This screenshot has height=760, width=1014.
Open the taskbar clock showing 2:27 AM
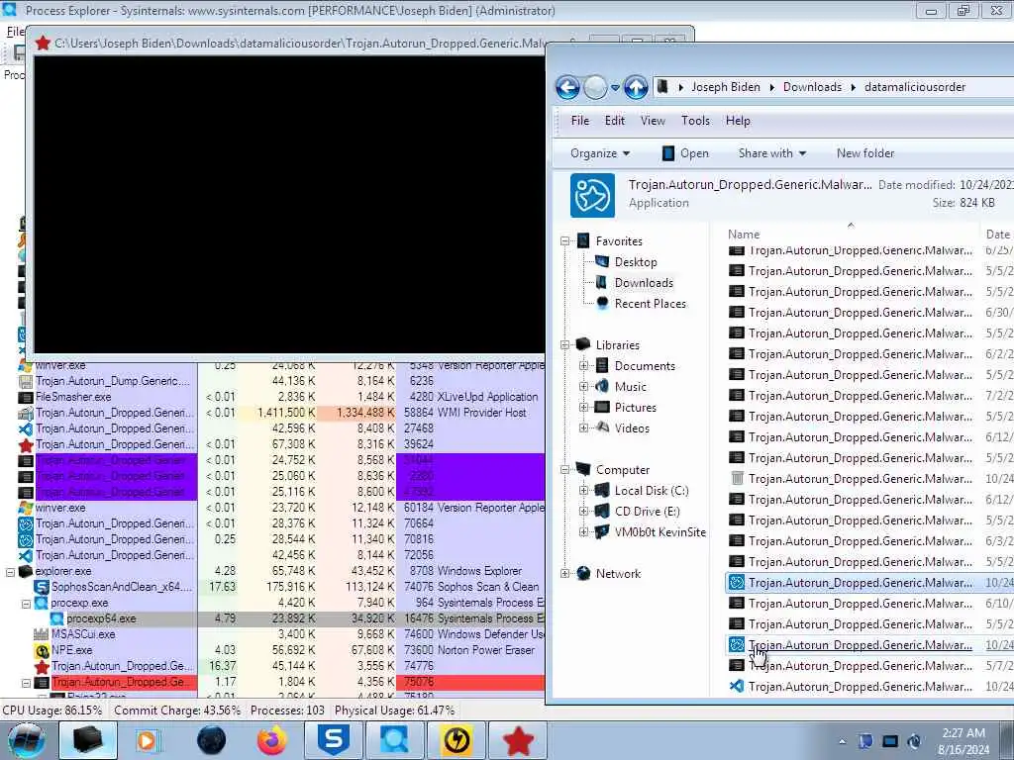click(963, 741)
